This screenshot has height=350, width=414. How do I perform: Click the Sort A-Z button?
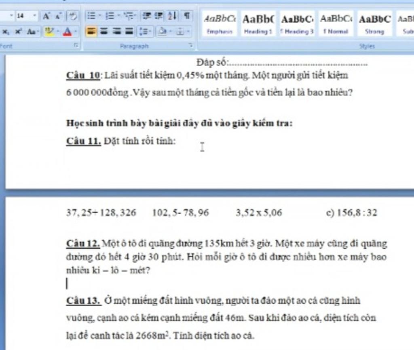coord(172,16)
